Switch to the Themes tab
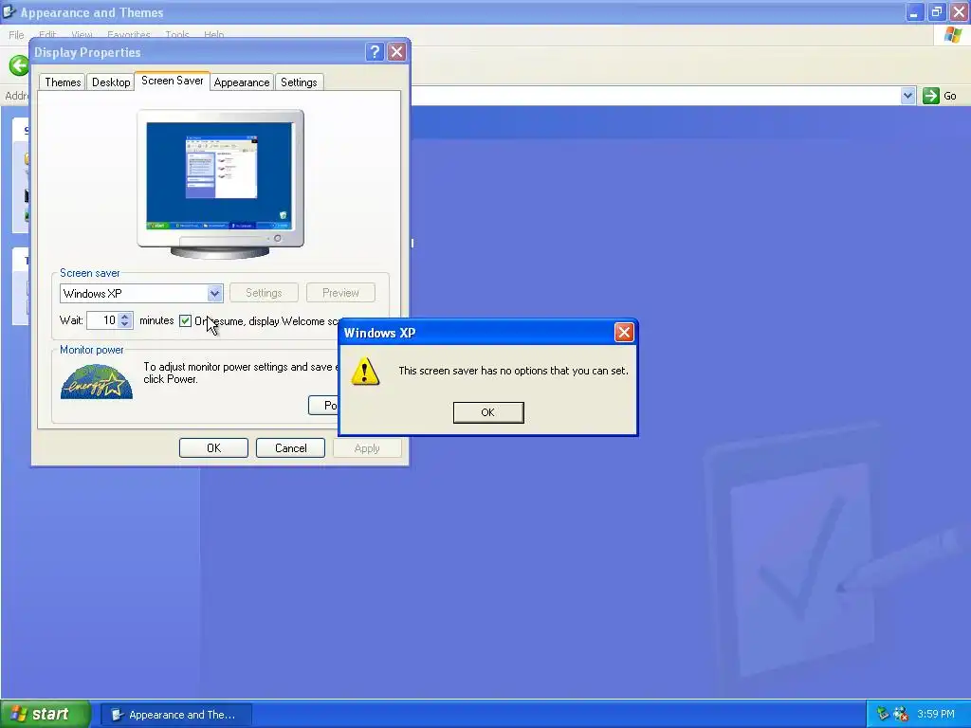The width and height of the screenshot is (971, 728). coord(63,82)
